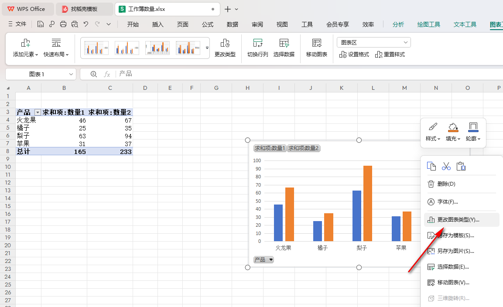Viewport: 503px width, 307px height.
Task: Select cell containing 火龙果
Action: 28,120
